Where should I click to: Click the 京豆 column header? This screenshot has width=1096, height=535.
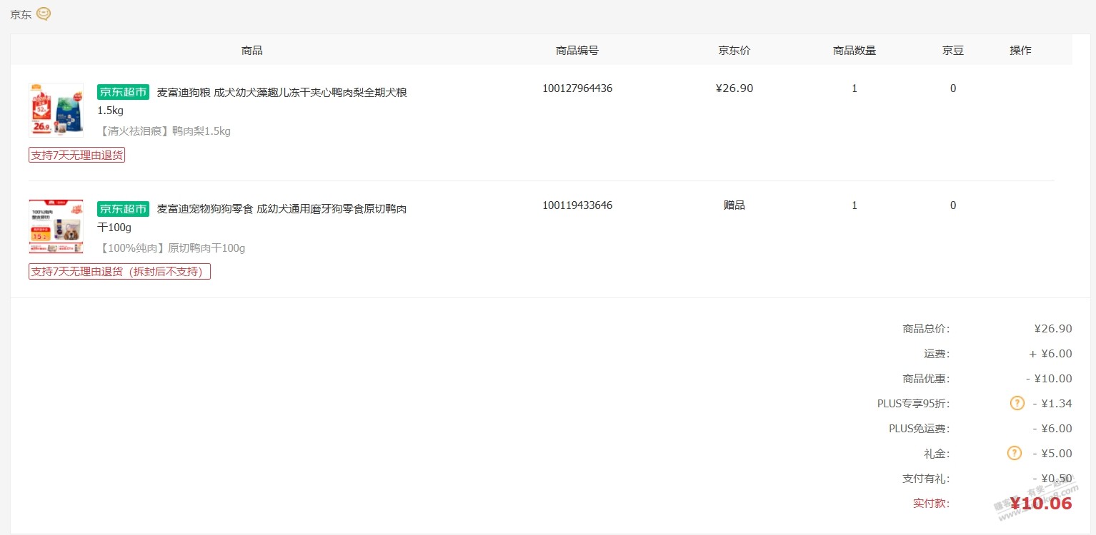tap(953, 50)
